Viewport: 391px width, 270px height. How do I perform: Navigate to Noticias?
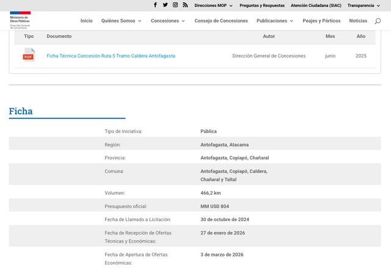pyautogui.click(x=358, y=21)
